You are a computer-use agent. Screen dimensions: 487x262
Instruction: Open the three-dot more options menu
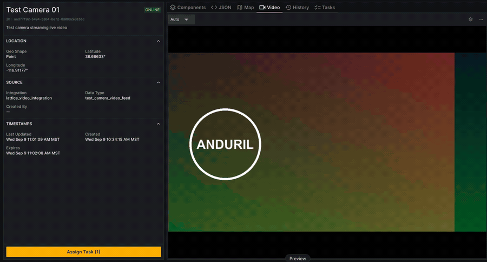click(x=481, y=19)
